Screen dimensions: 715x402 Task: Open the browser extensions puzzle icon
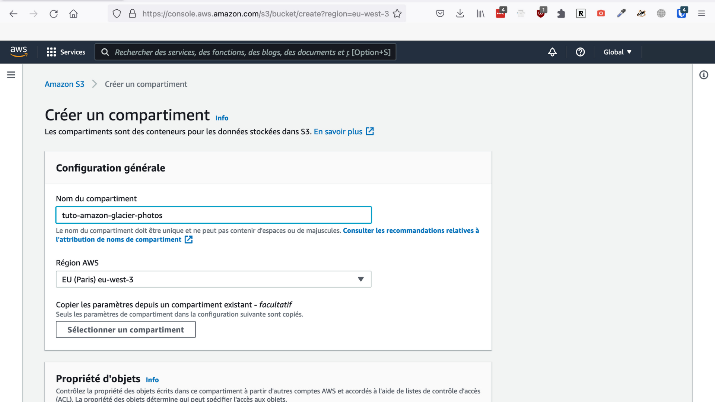tap(561, 14)
